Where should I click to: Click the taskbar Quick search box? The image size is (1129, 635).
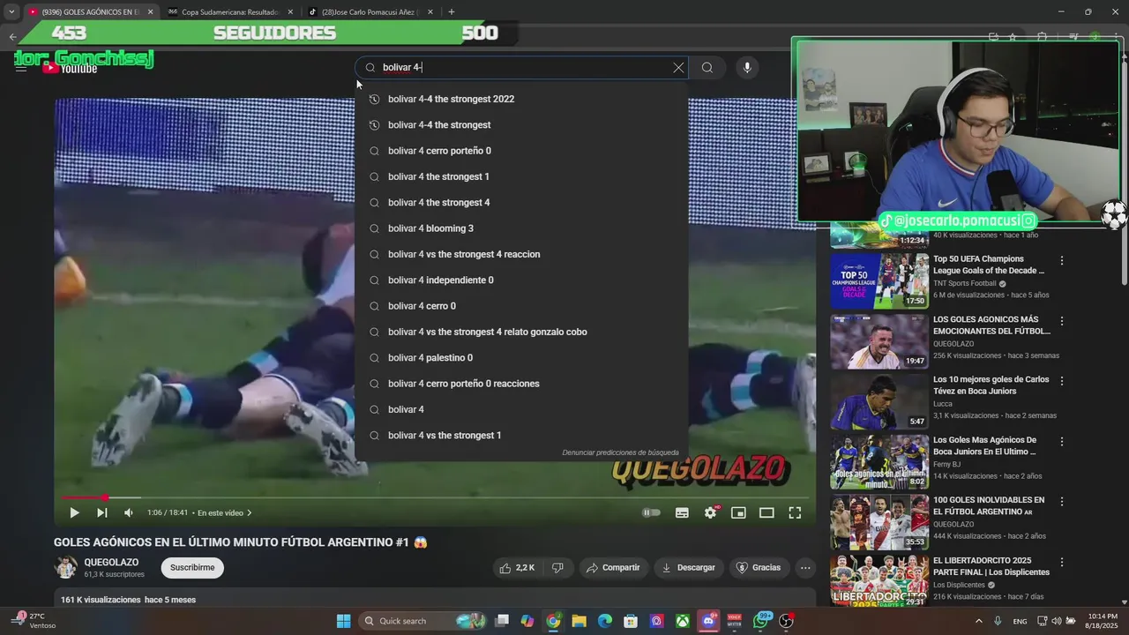coord(422,621)
